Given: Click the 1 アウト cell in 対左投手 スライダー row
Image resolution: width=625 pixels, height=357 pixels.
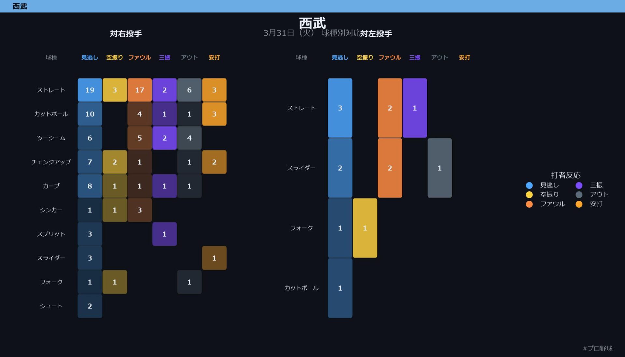Looking at the screenshot, I should point(440,168).
